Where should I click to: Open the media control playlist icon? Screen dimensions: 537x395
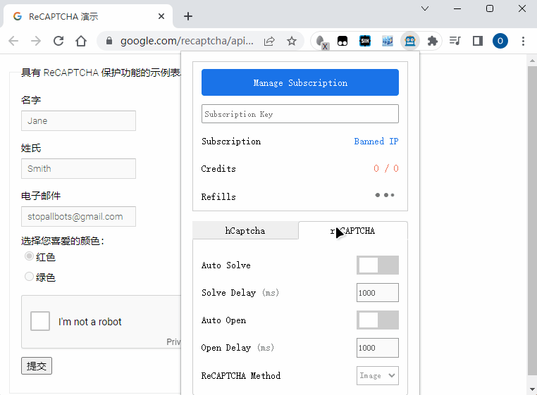(x=455, y=41)
